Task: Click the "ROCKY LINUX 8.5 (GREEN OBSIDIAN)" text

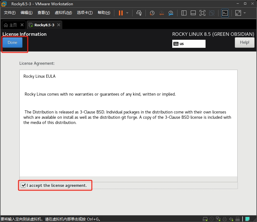Action: point(213,34)
